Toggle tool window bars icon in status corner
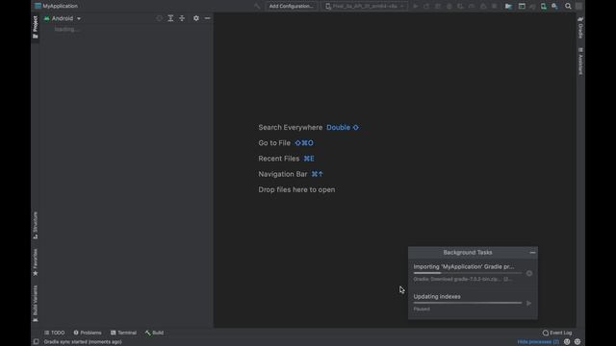 [x=36, y=342]
